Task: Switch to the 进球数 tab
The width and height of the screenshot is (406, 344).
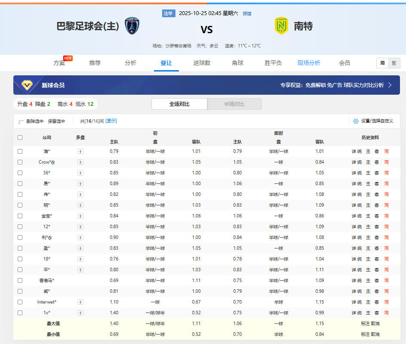Action: pos(202,63)
